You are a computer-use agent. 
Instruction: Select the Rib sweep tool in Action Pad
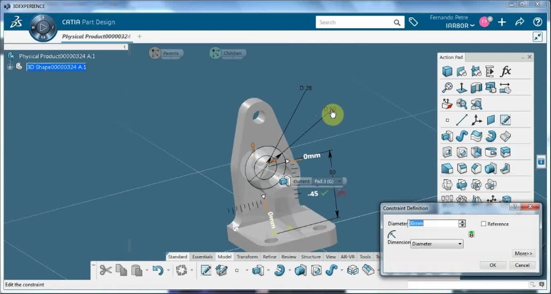(x=461, y=136)
